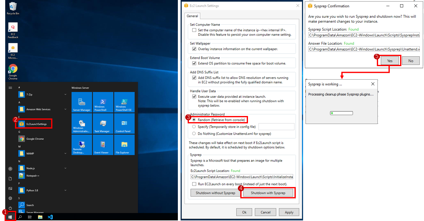Open user account icon in Start menu
Viewport: 424px width, 221px height.
click(10, 169)
